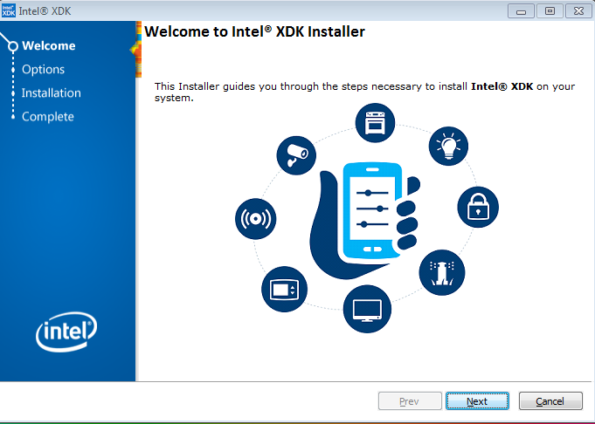Viewport: 595px width, 424px height.
Task: Click the hand-held smartphone illustration
Action: [x=364, y=220]
